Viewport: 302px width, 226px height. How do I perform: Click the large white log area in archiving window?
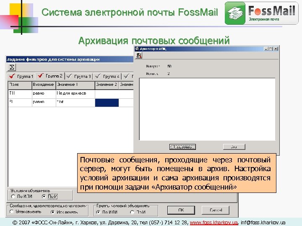pyautogui.click(x=207, y=109)
